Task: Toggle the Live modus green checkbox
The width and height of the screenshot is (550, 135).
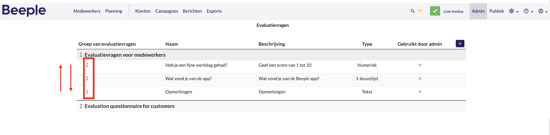Action: click(435, 11)
